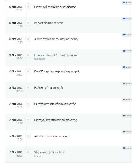This screenshot has height=164, width=133.
Task: Click the CAINIAO badge on Shipment confirmation row
Action: [x=127, y=148]
